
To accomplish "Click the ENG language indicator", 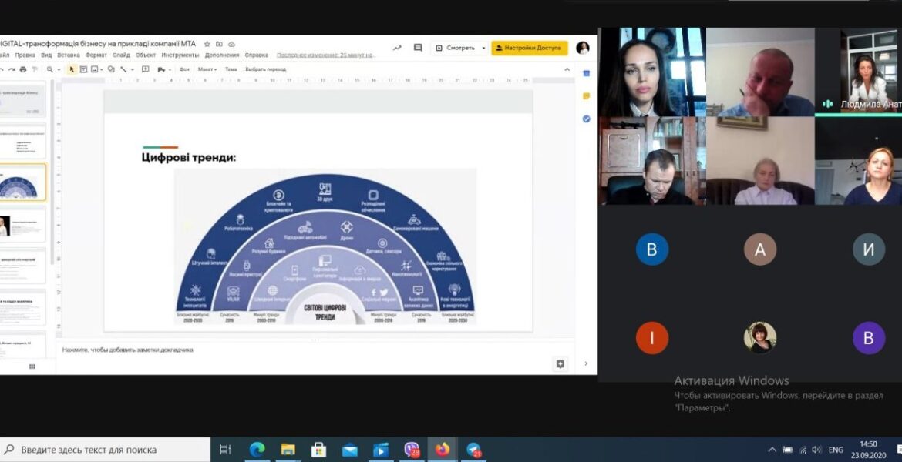I will click(x=836, y=450).
